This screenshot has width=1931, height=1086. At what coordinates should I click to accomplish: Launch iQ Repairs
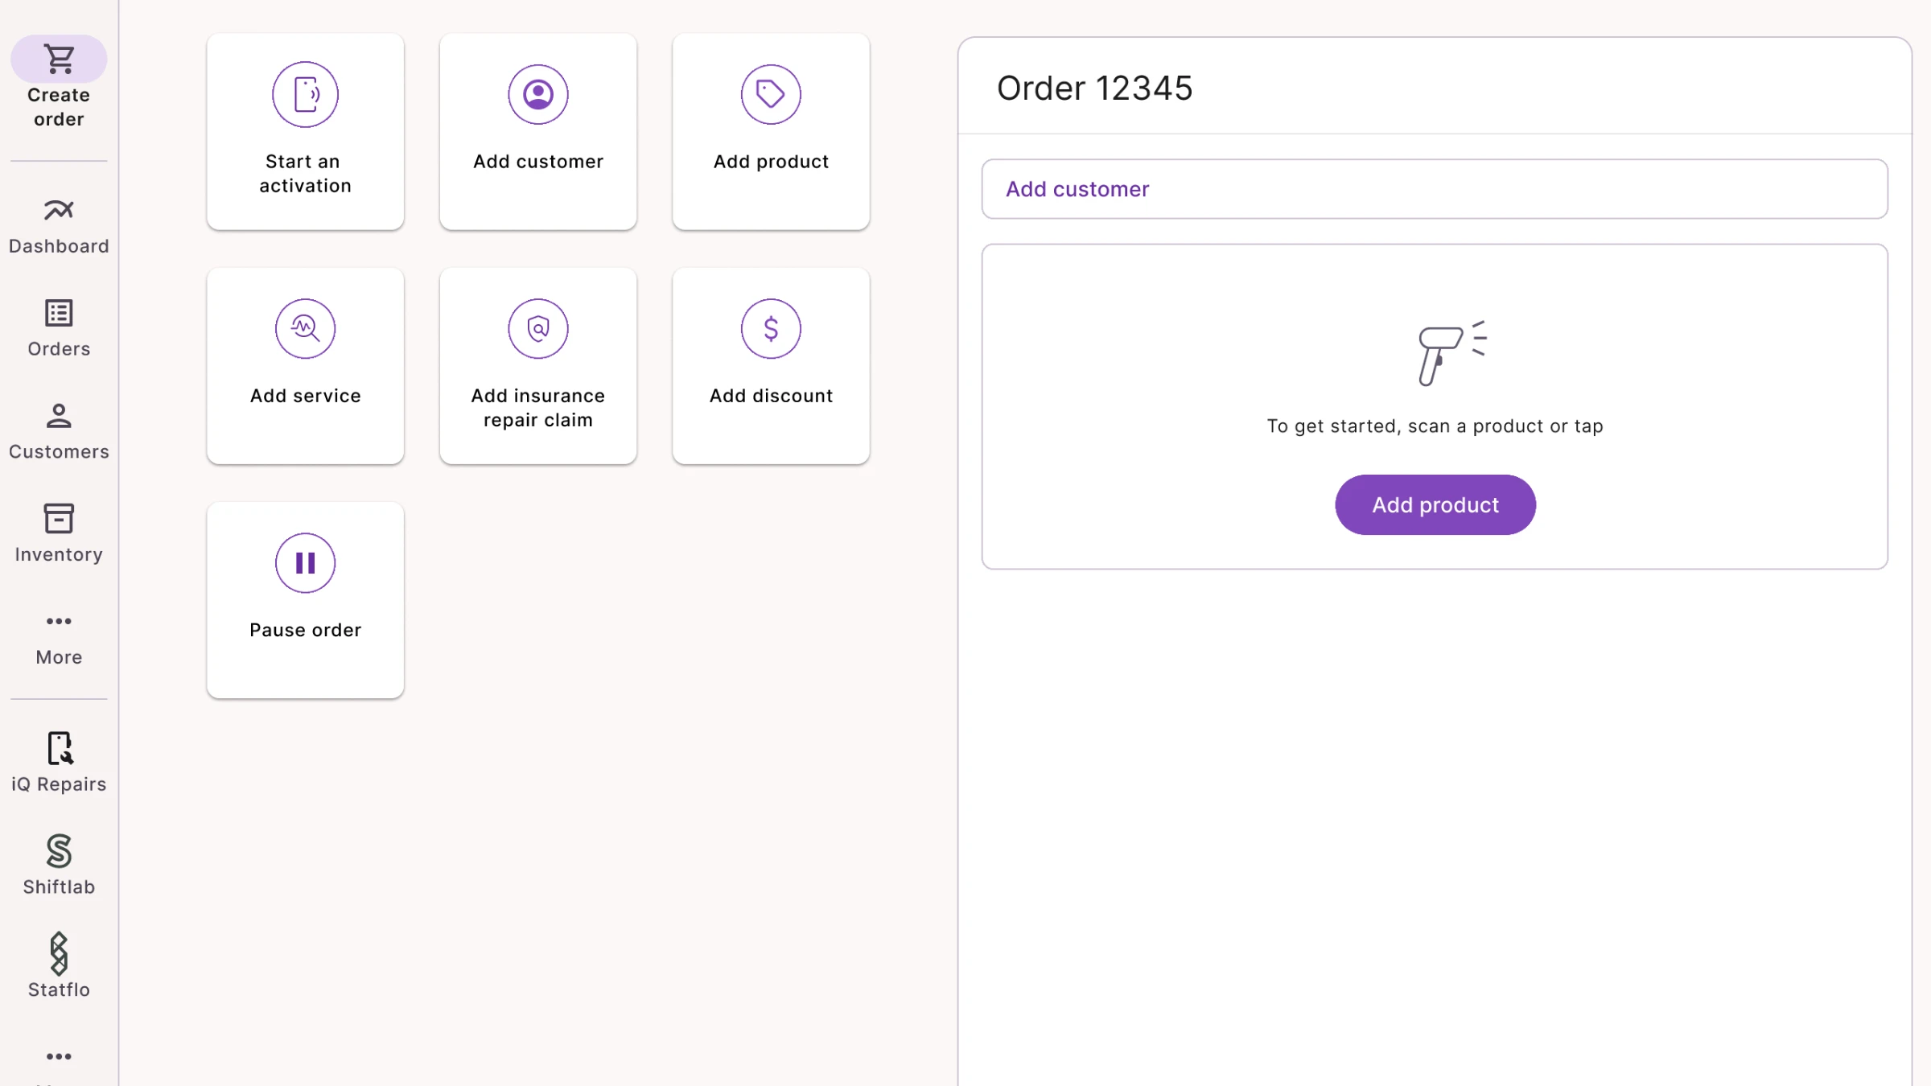point(59,763)
